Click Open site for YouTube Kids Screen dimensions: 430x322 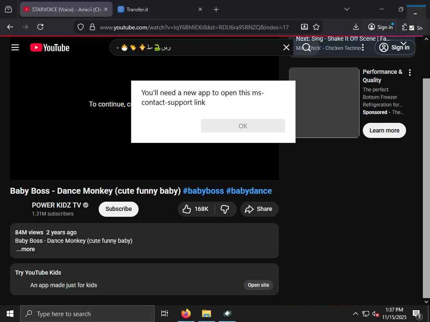click(258, 285)
